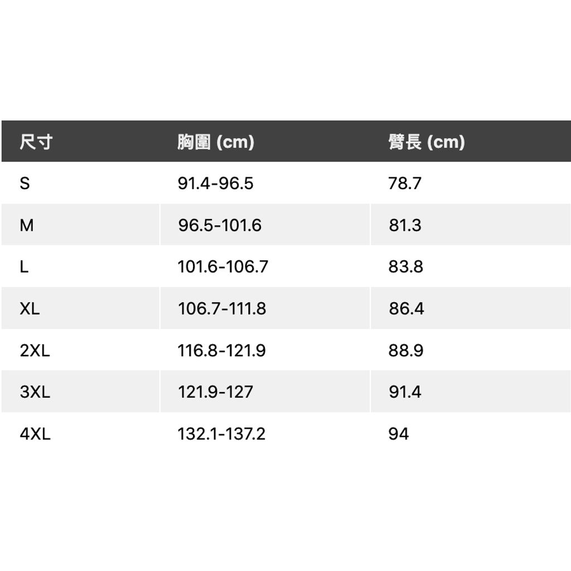This screenshot has height=571, width=571.
Task: Click chest value 121.9-127
Action: click(x=215, y=392)
